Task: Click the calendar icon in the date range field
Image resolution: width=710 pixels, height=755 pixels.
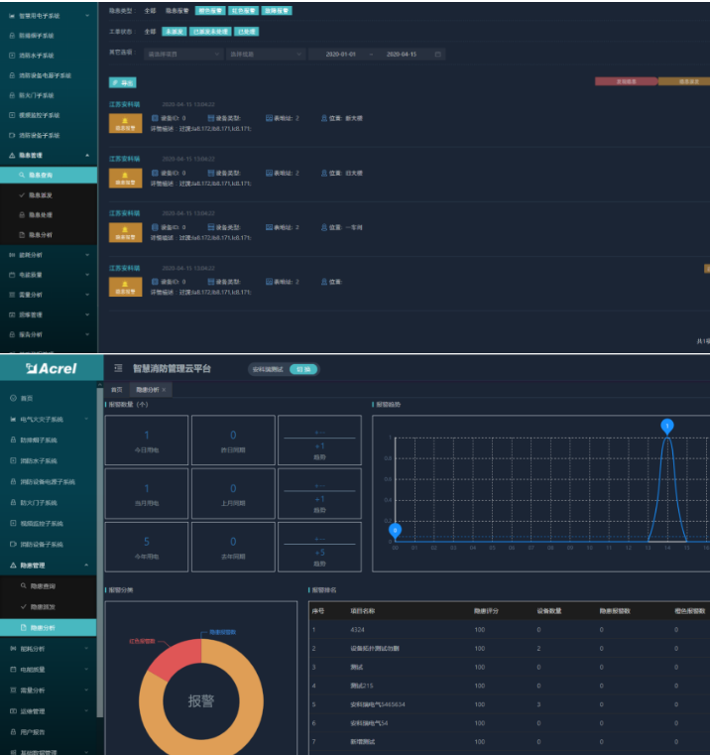Action: pyautogui.click(x=437, y=54)
